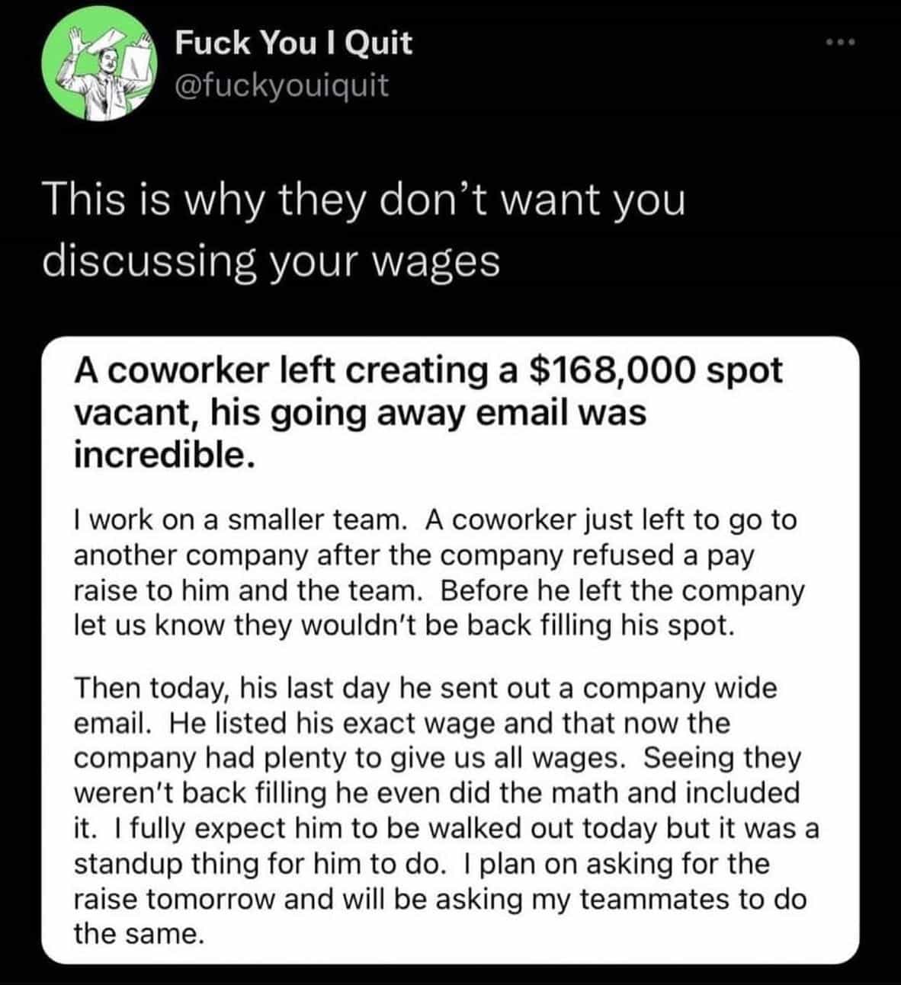Open the "Fuck You I Quit" display name
Screen dimensions: 901x985
[x=293, y=42]
